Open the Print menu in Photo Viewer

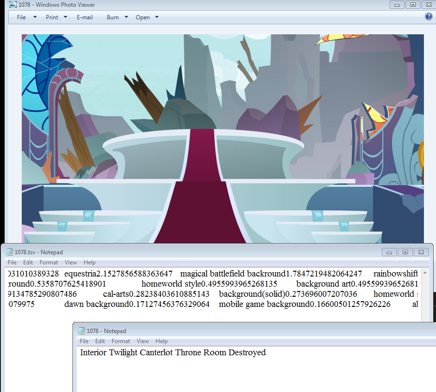(52, 17)
